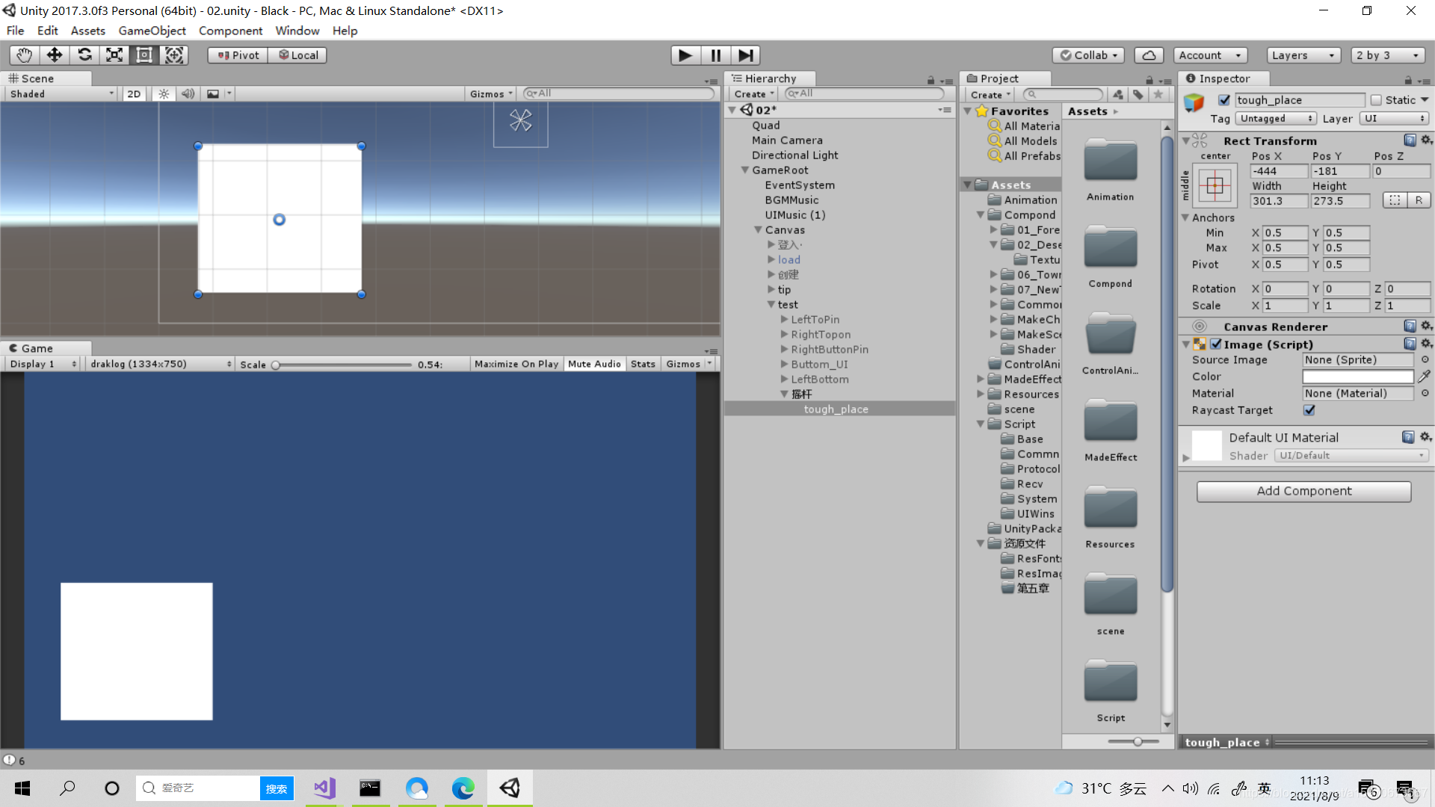Click the color eyedropper icon
The width and height of the screenshot is (1435, 807).
1425,377
